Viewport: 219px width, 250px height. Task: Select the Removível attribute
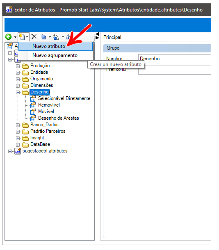[49, 105]
